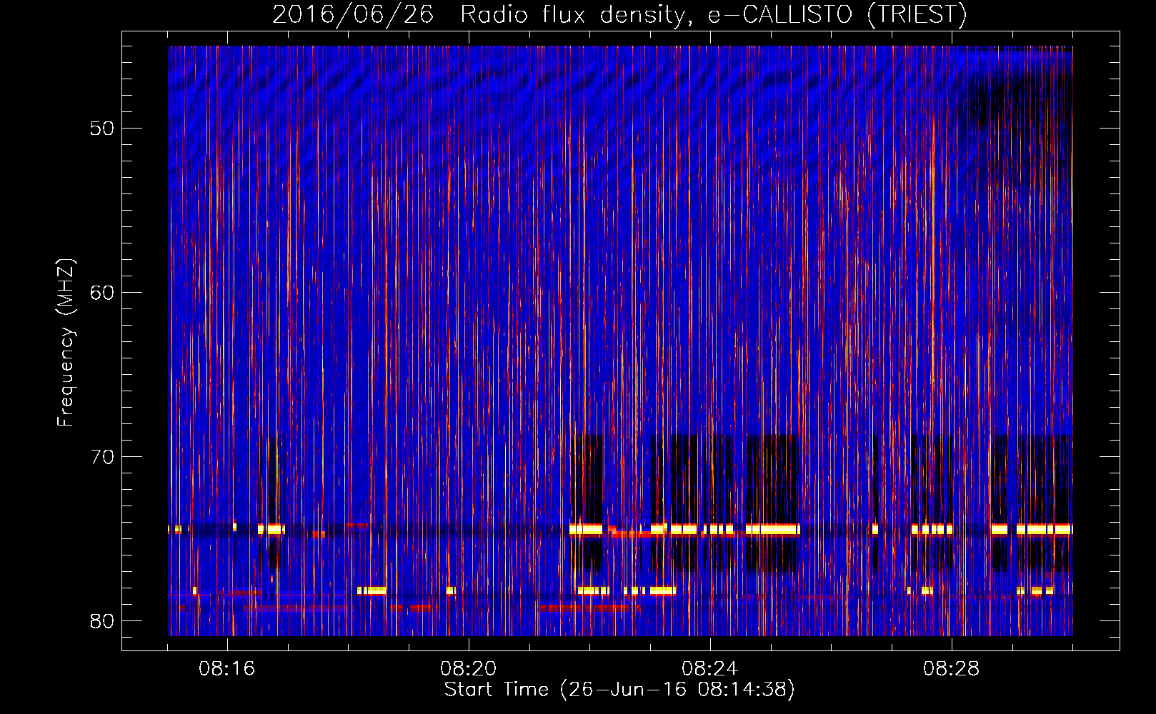The image size is (1156, 714).
Task: Select the 'Frequency (MHZ)' axis label
Action: pyautogui.click(x=66, y=342)
